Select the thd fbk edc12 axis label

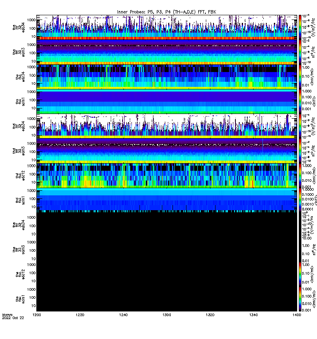coord(20,176)
